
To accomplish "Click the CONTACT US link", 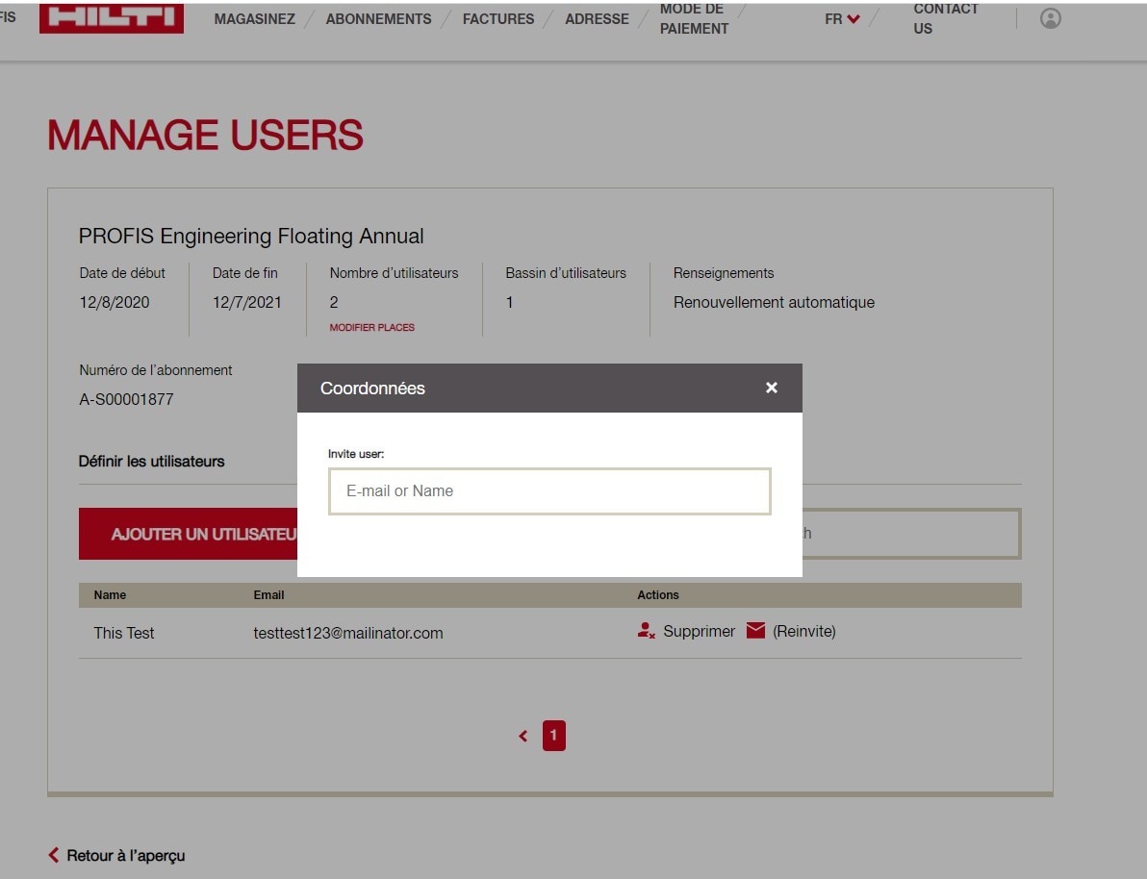I will point(945,18).
